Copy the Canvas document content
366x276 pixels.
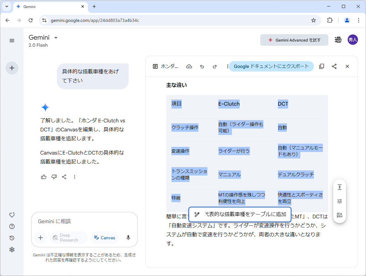click(322, 66)
